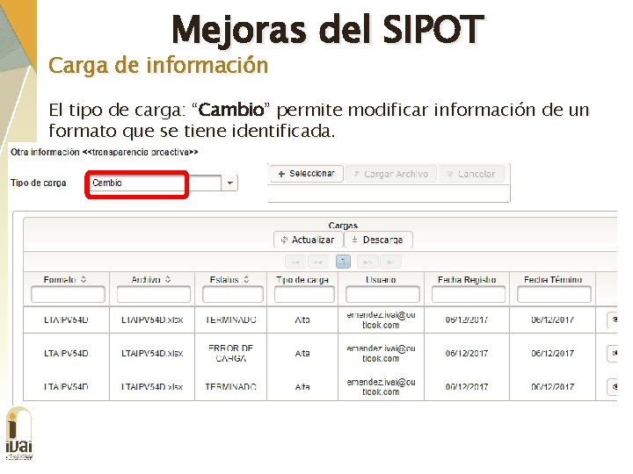Go to last page in paginator

pyautogui.click(x=390, y=262)
